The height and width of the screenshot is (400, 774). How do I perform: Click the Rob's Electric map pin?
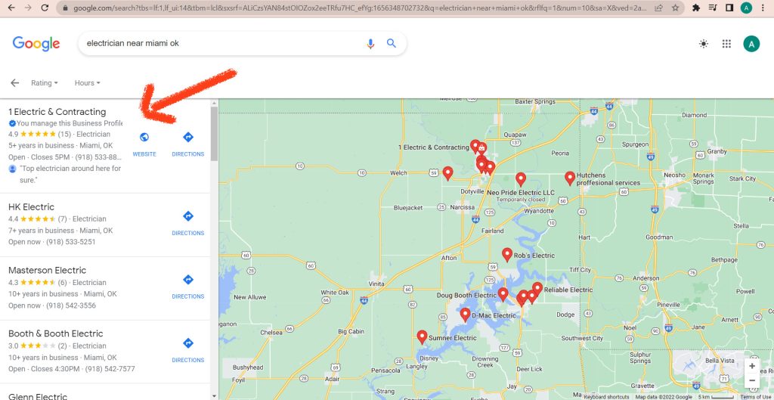507,254
